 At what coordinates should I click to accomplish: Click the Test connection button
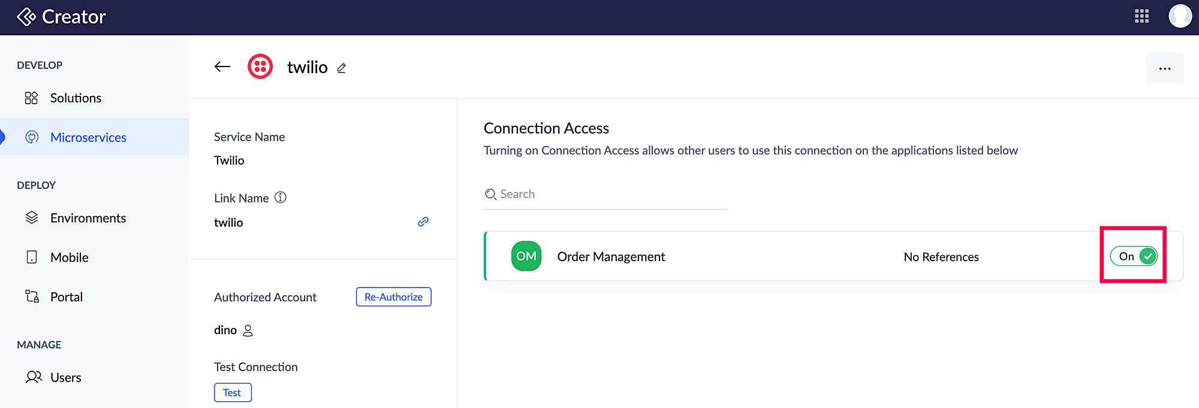click(233, 392)
